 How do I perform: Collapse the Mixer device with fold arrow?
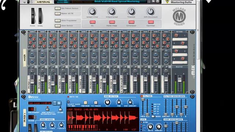tap(25, 35)
